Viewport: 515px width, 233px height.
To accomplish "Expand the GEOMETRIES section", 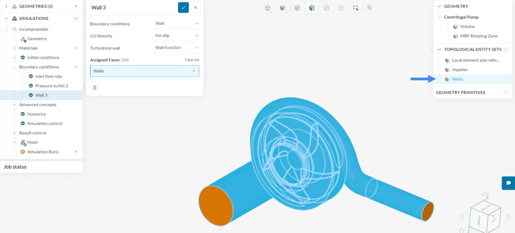I will pyautogui.click(x=6, y=7).
